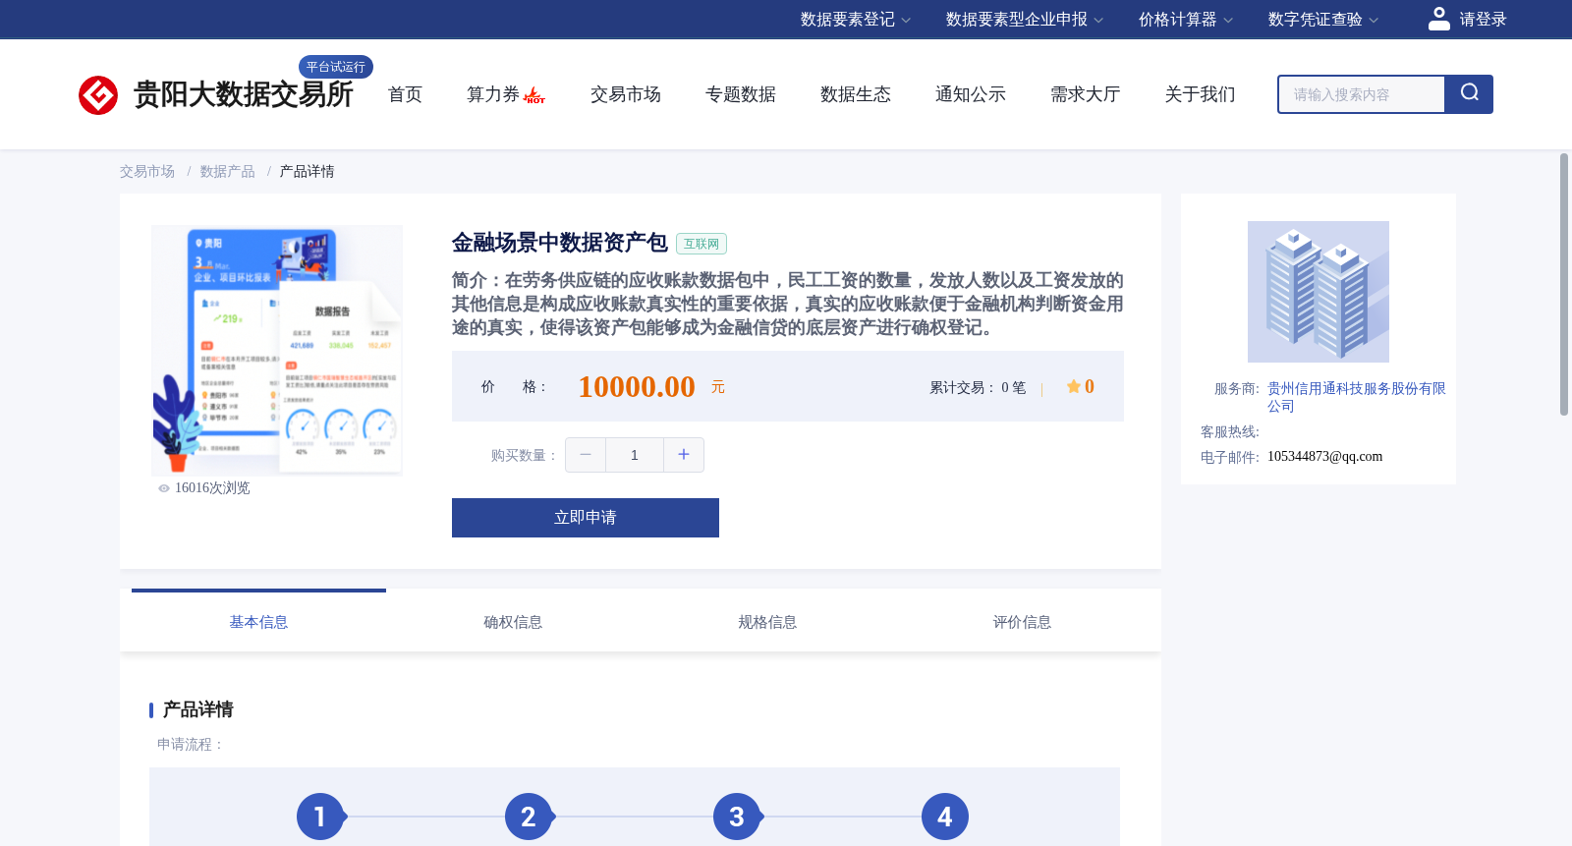Screen dimensions: 1572x846
Task: Open 数据生态 navigation item
Action: 856,94
